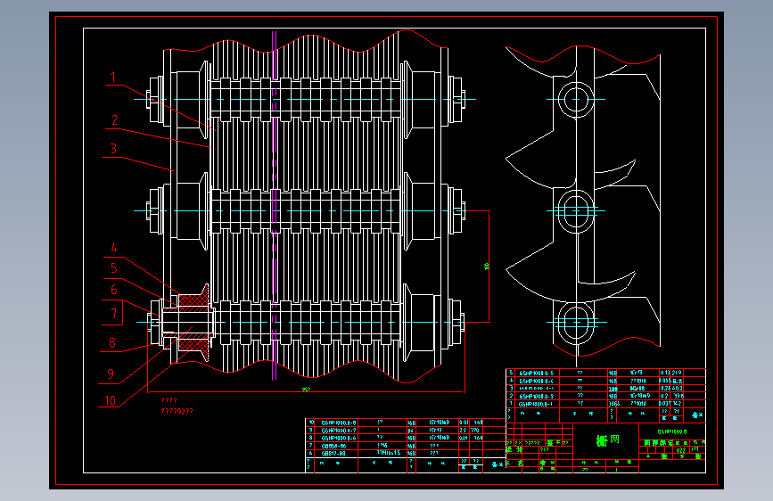Click the part callout number 2

click(114, 120)
